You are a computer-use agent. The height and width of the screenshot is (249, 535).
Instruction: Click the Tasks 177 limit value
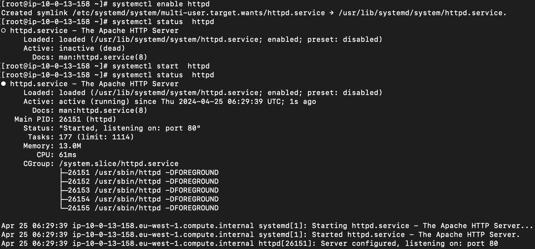click(x=96, y=137)
